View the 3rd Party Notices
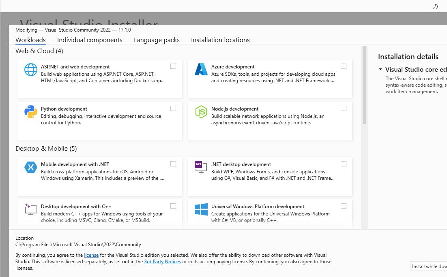Viewport: 447px width, 277px height. coord(162,262)
